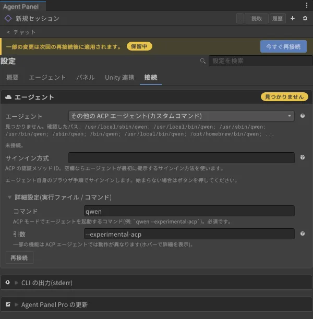Click the 未接続。 status text
Screen dimensions: 313x319
pyautogui.click(x=14, y=145)
